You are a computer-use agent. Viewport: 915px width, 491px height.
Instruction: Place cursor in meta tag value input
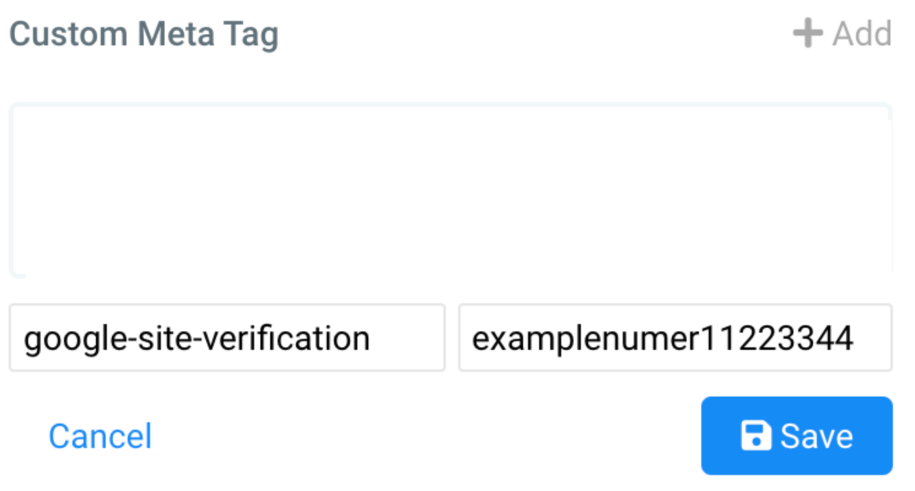[x=675, y=338]
